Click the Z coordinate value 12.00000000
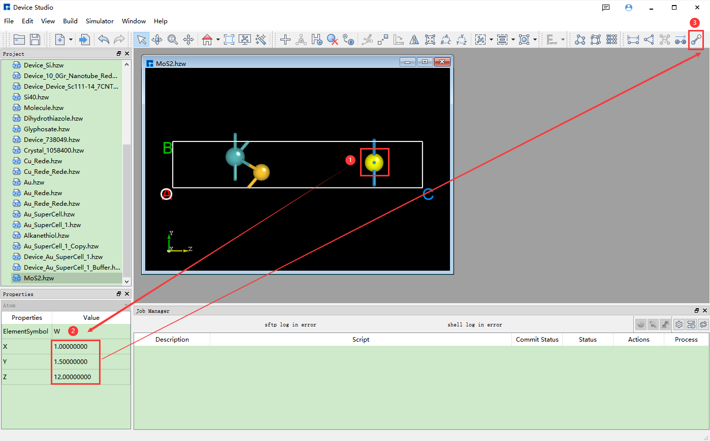 [x=76, y=377]
